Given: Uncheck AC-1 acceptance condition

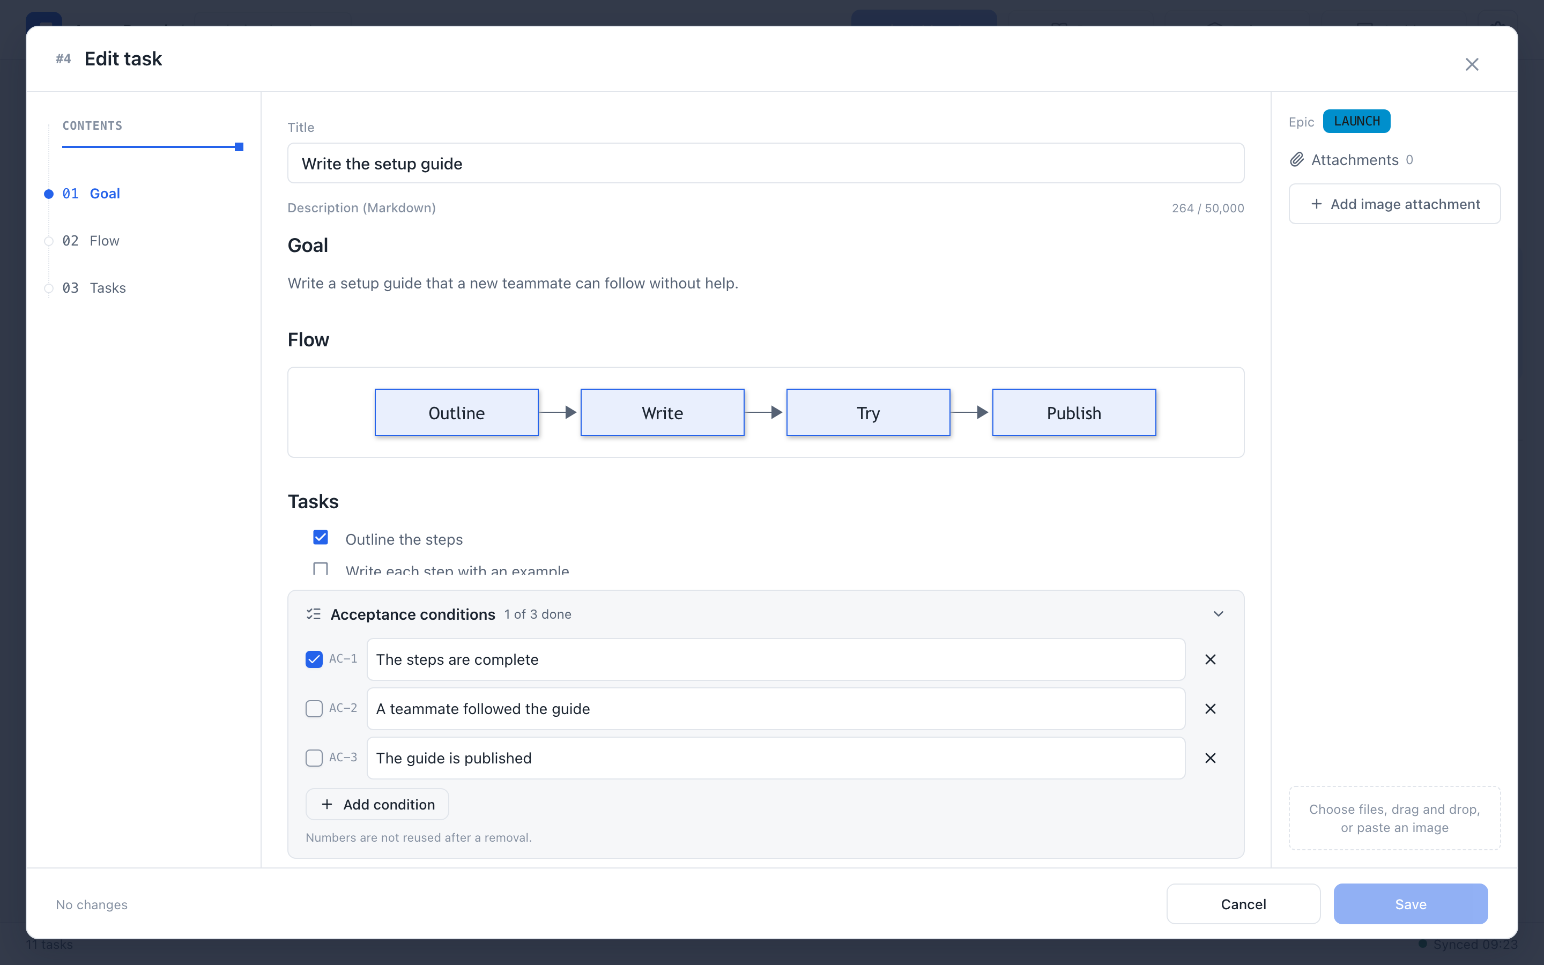Looking at the screenshot, I should tap(314, 659).
